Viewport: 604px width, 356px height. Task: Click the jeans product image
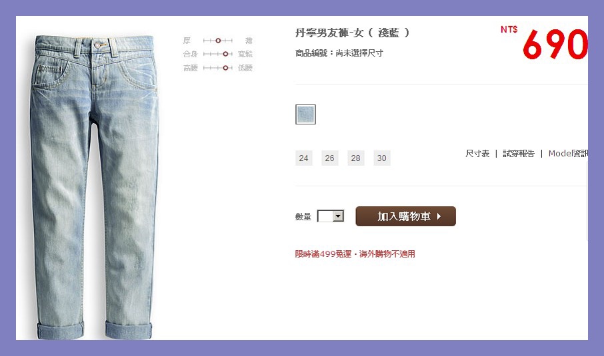point(95,187)
